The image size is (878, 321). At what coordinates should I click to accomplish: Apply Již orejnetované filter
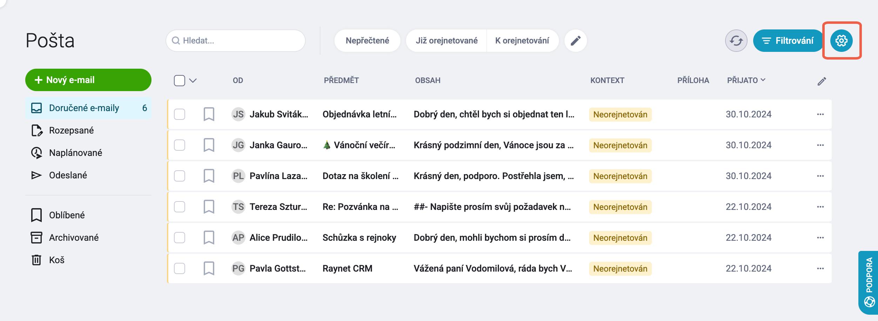coord(446,41)
